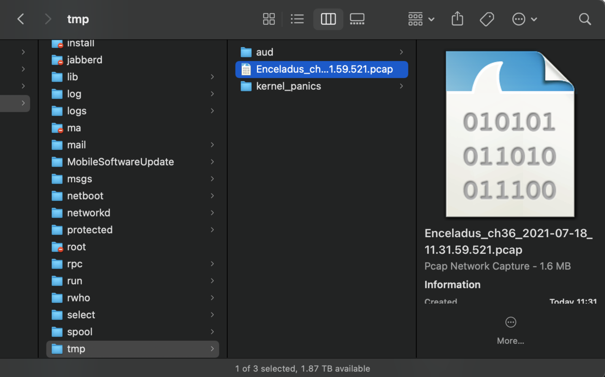Open the Search magnifier
Image resolution: width=605 pixels, height=377 pixels.
coord(585,19)
